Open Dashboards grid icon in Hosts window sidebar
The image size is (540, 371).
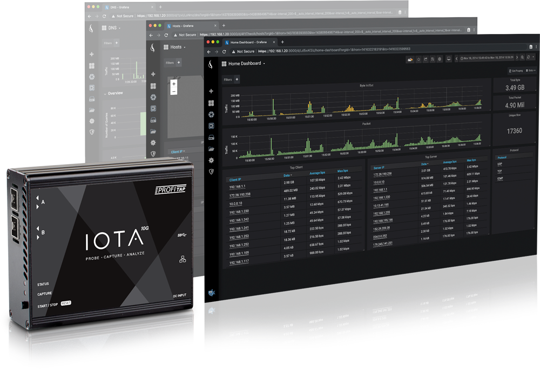coord(153,86)
